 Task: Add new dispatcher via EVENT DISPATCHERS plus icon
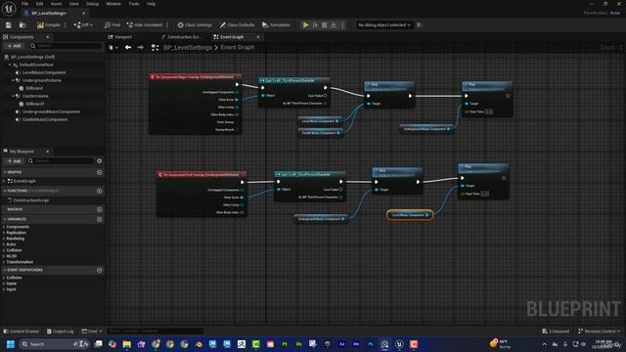100,270
